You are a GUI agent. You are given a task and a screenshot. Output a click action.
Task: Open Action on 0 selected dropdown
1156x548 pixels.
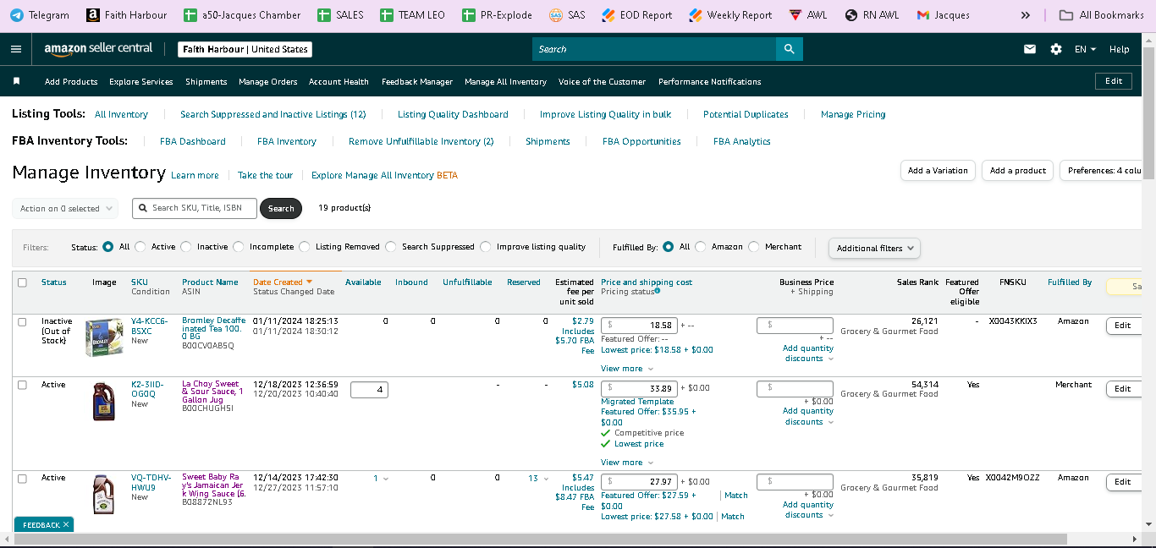click(x=67, y=209)
